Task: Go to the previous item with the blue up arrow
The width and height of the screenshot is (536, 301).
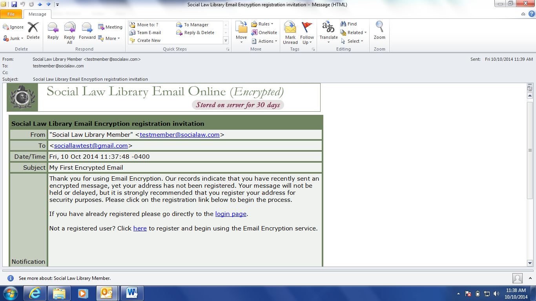Action: pyautogui.click(x=40, y=4)
